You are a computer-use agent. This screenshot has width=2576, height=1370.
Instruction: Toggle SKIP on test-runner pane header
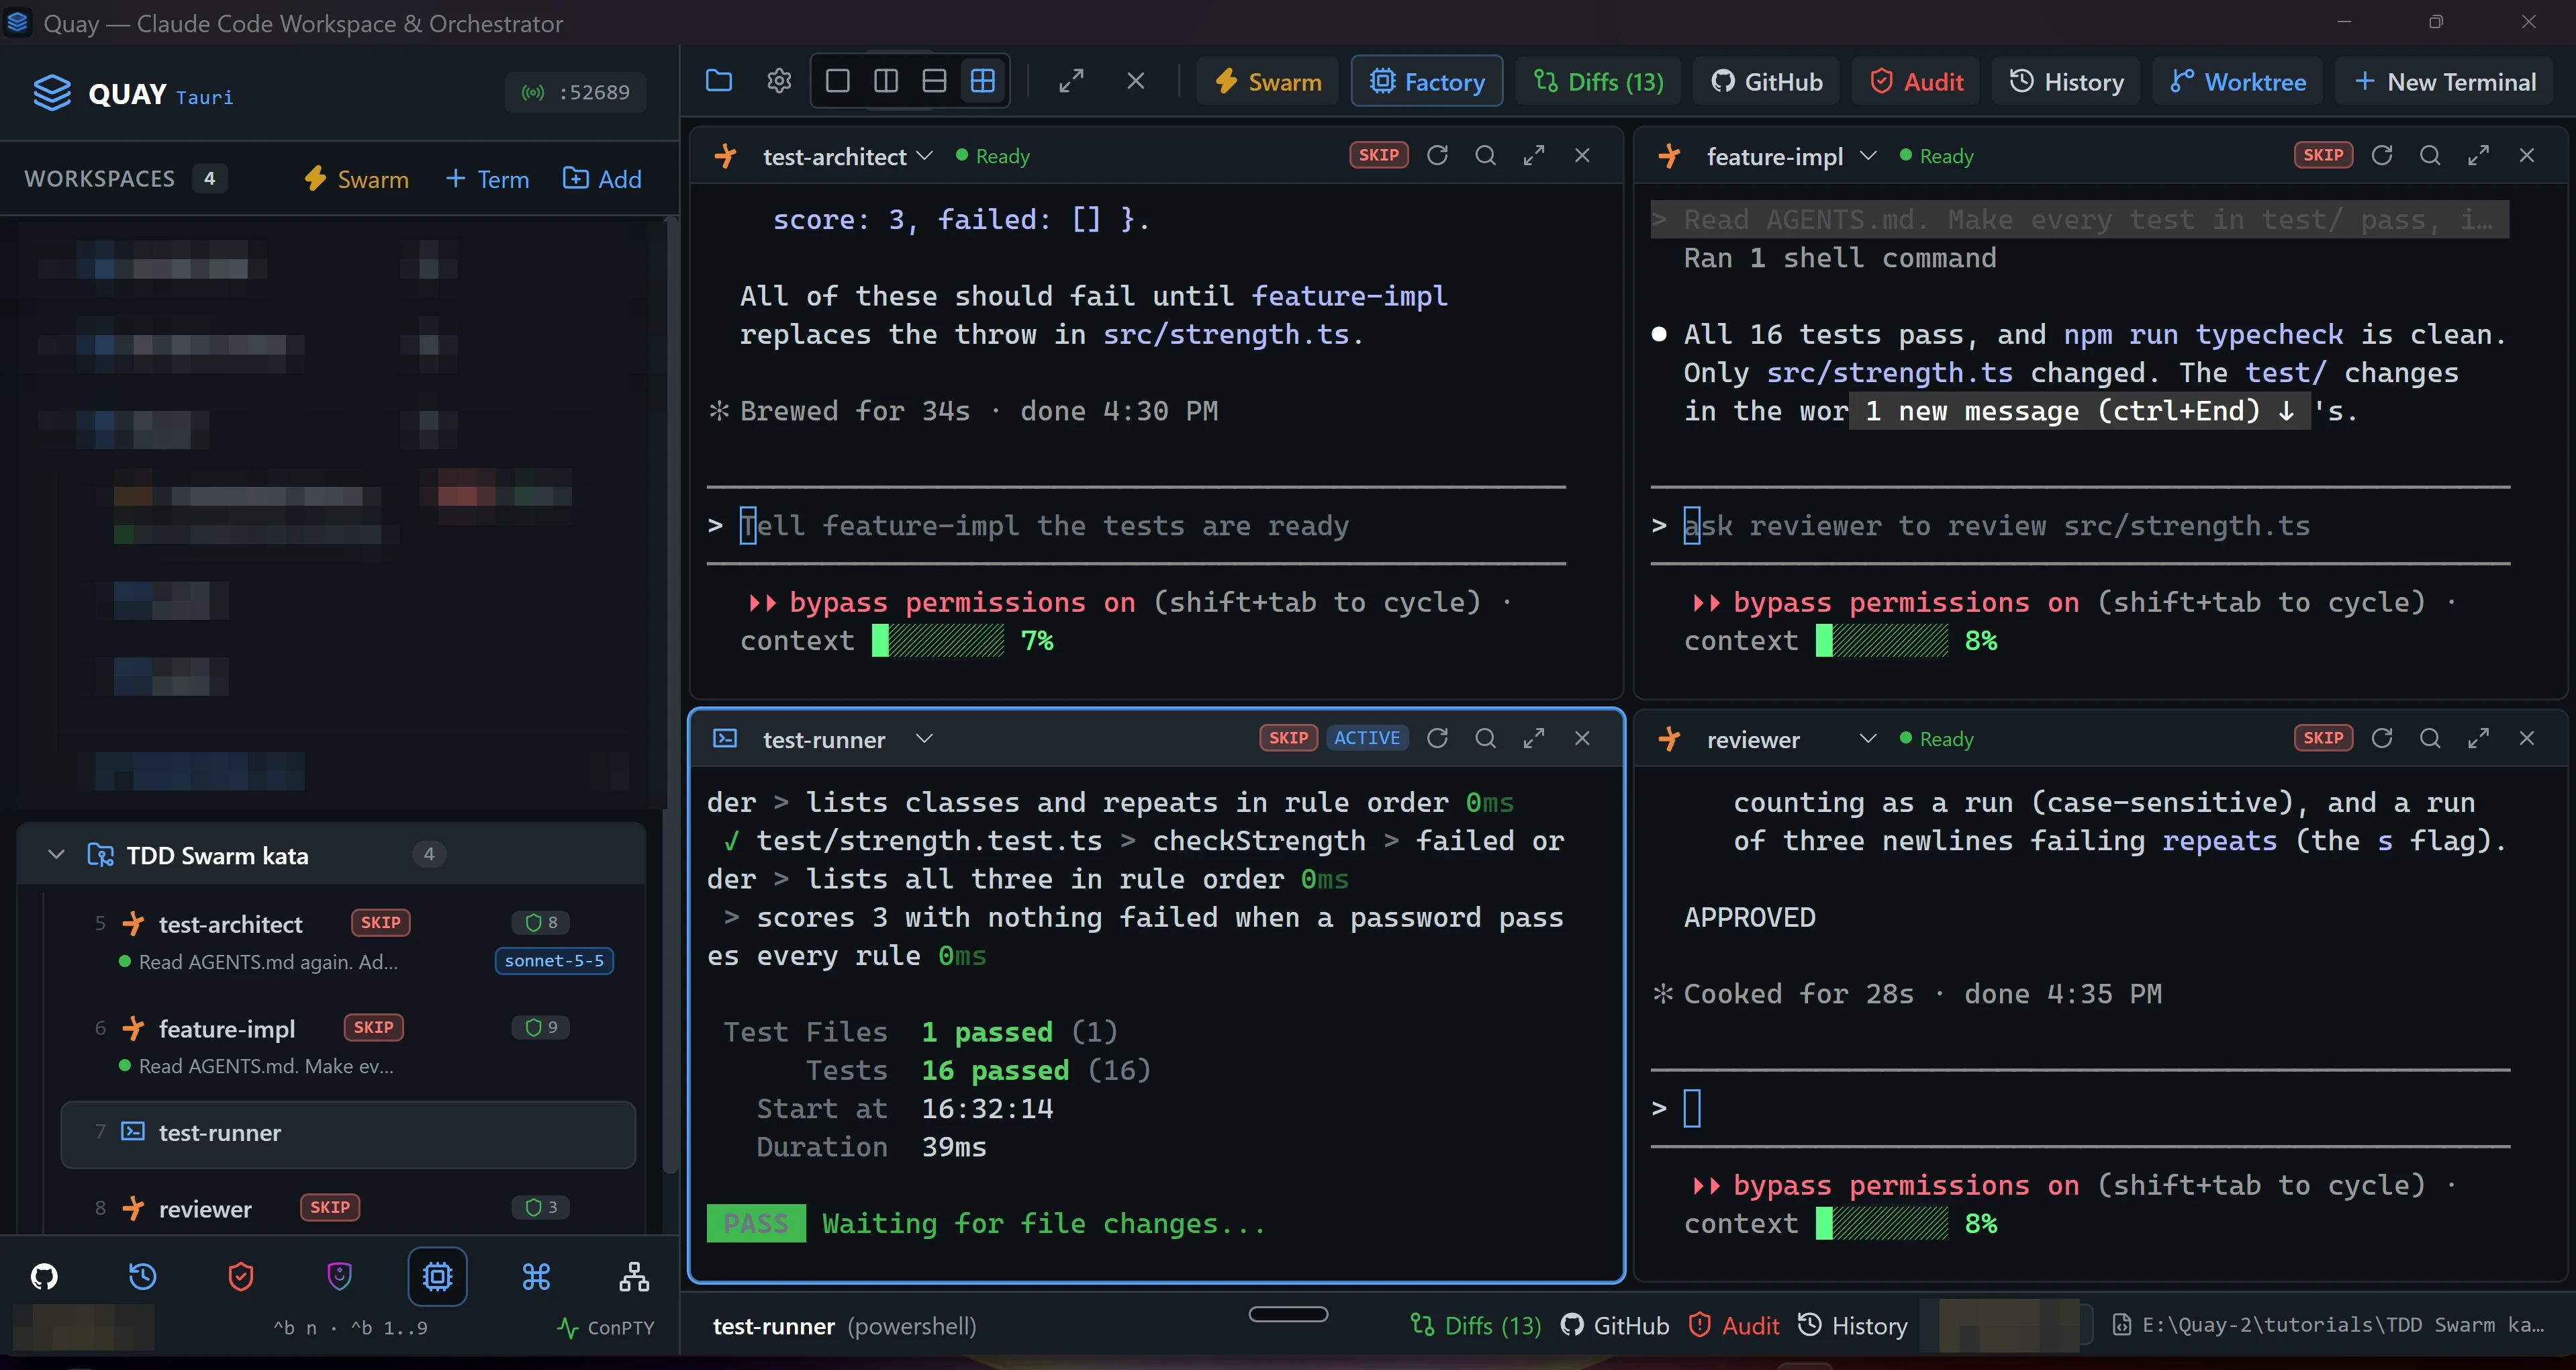point(1288,738)
